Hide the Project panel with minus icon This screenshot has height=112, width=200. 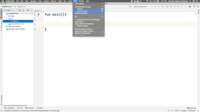[x=31, y=10]
